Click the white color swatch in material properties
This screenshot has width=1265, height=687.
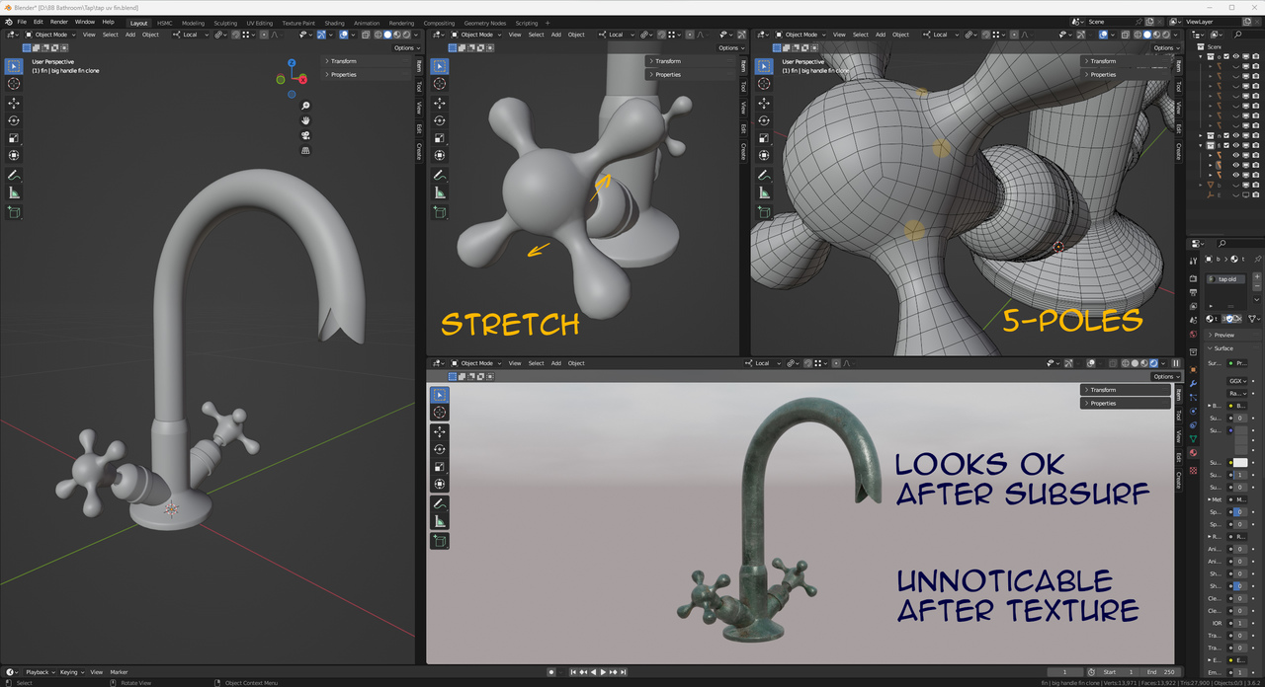(x=1239, y=462)
